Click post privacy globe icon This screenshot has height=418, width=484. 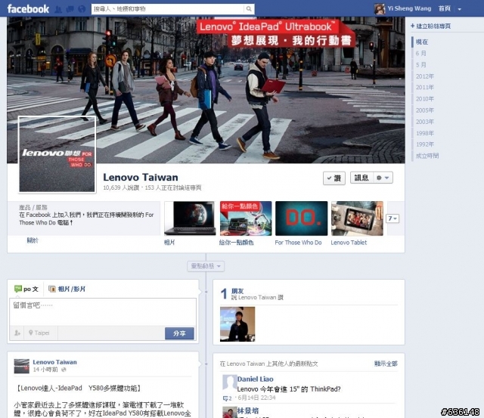coord(64,370)
